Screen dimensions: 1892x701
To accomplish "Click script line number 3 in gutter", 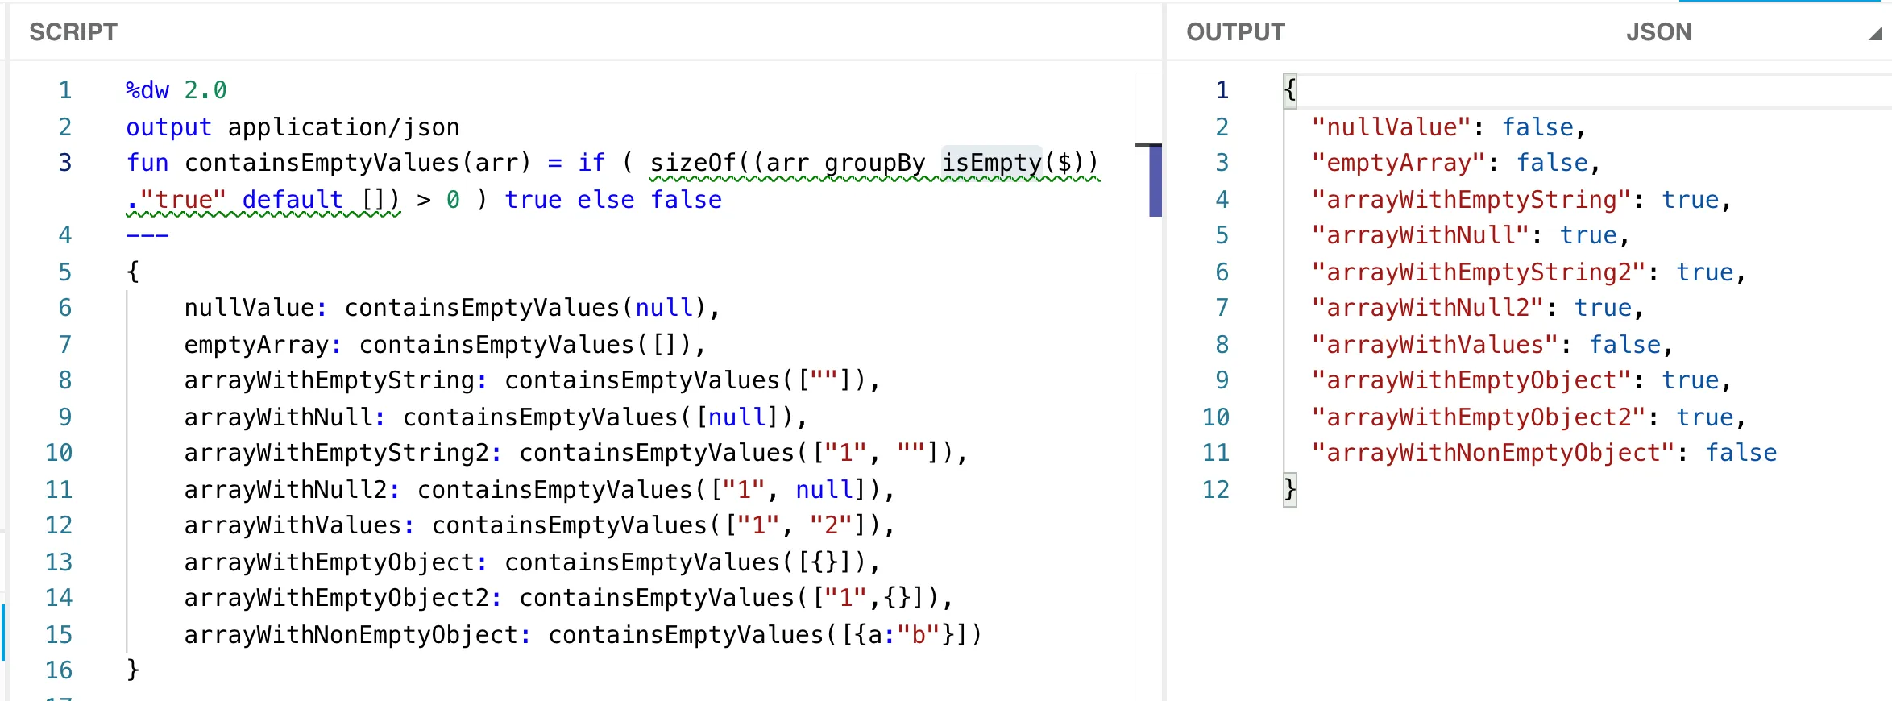I will 65,163.
